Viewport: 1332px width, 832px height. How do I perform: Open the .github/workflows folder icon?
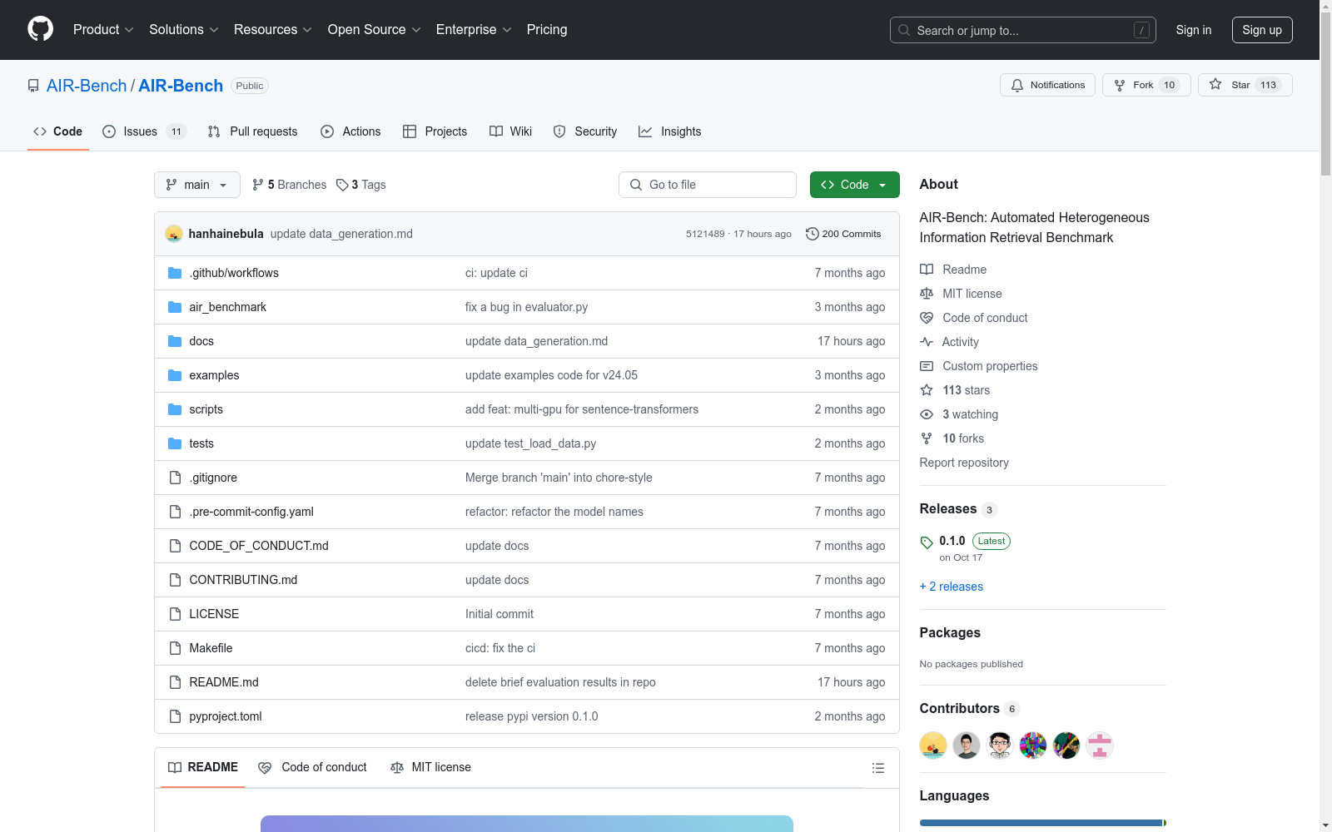click(x=175, y=273)
